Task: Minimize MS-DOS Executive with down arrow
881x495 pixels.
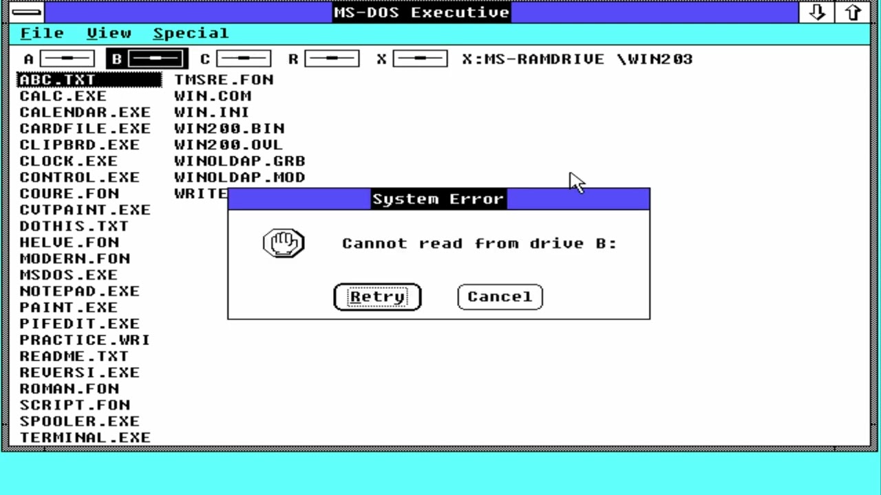Action: (817, 12)
